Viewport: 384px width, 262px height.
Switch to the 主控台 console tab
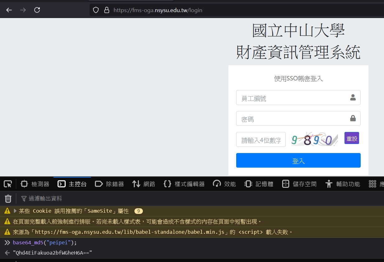pos(72,184)
